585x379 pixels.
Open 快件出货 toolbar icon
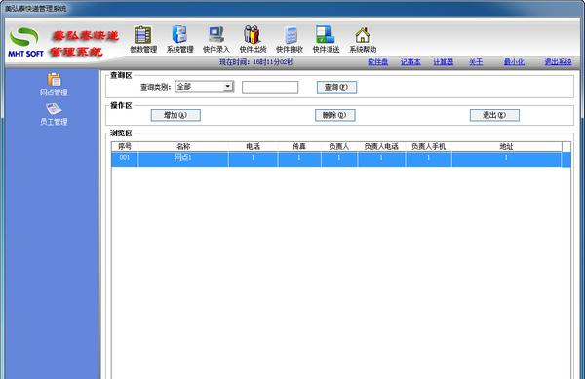[x=253, y=39]
